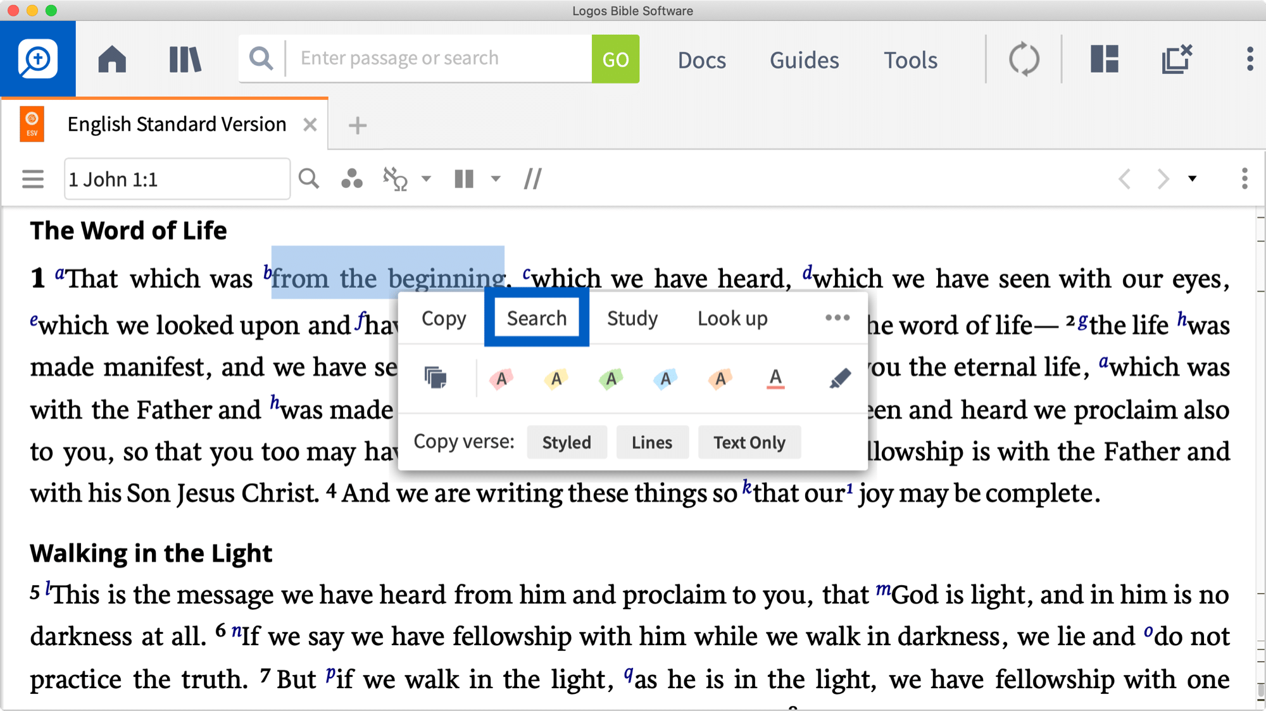
Task: Open the visual filters three-dots icon
Action: pyautogui.click(x=352, y=179)
